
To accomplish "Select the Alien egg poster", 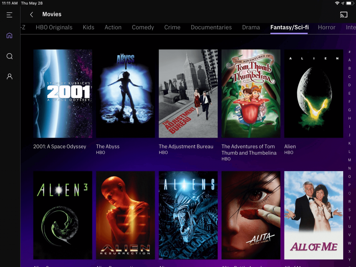I will click(314, 94).
